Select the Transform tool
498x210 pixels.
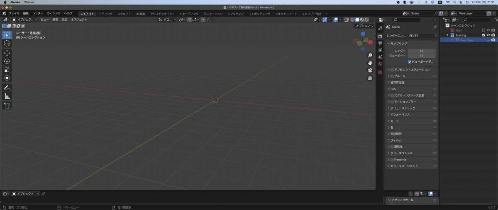[7, 78]
